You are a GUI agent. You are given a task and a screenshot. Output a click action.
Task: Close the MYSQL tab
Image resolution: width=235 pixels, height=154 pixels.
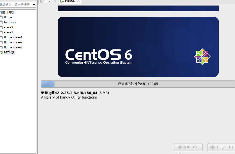[78, 1]
